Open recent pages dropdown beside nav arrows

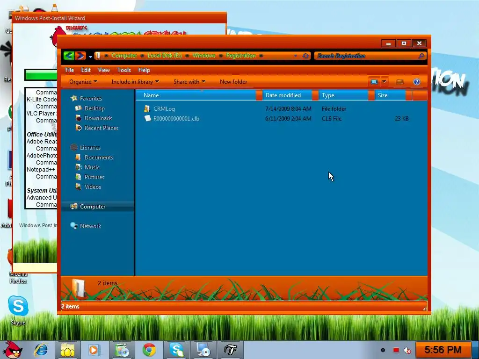pyautogui.click(x=90, y=57)
